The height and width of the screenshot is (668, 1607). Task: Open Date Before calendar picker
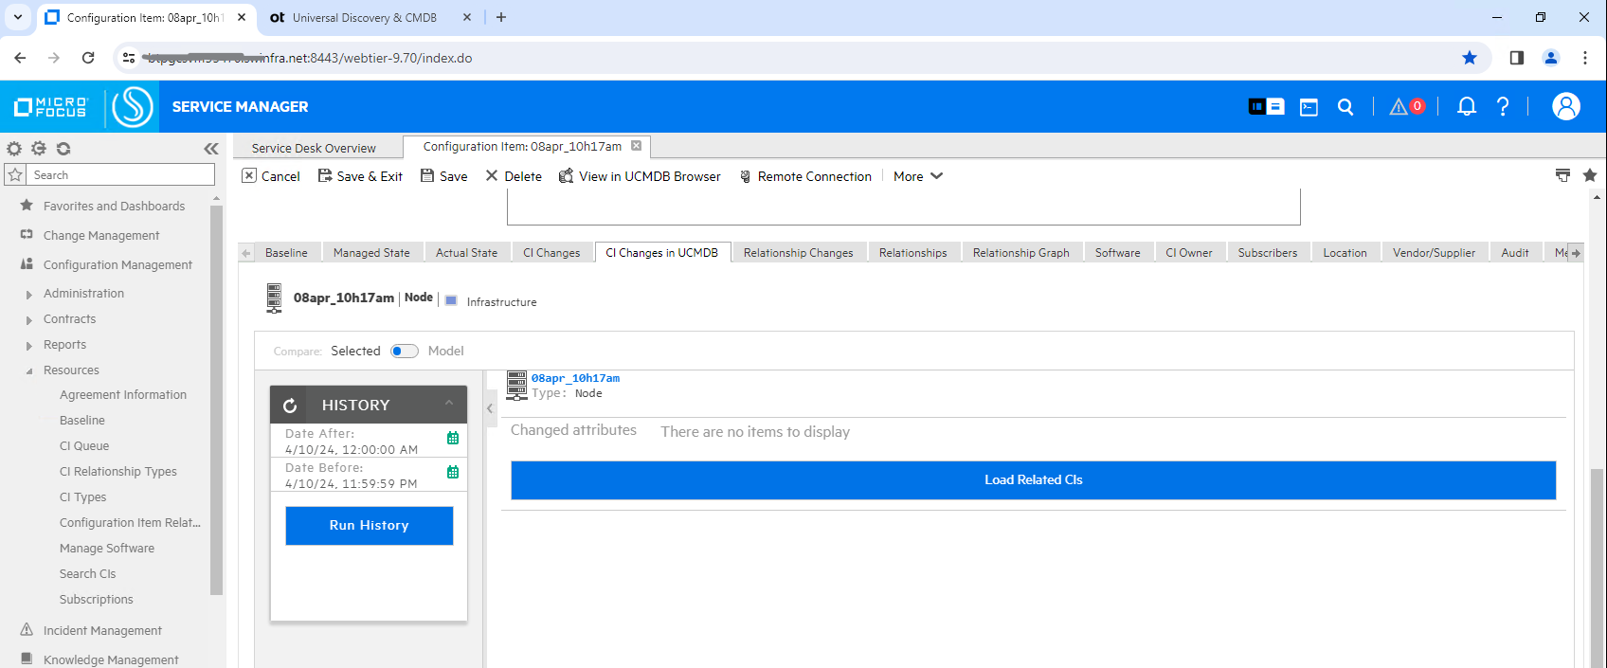click(x=453, y=472)
